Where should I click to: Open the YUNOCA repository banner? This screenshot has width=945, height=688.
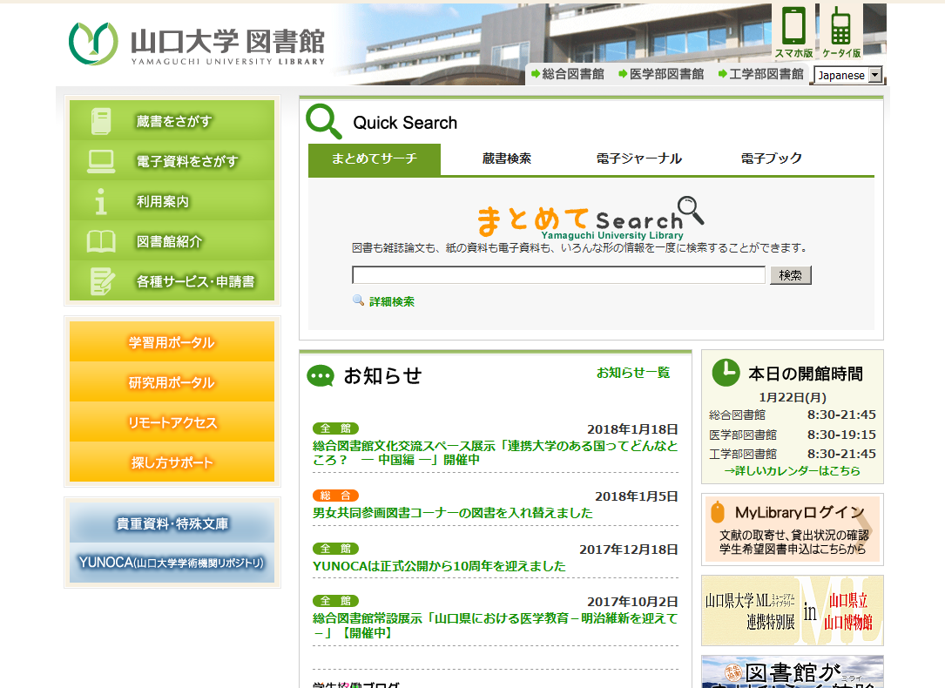point(172,563)
